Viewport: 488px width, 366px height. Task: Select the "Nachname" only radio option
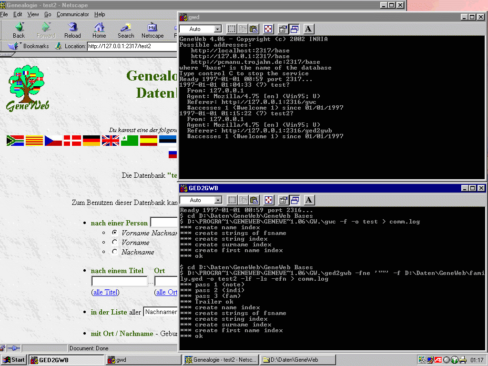pyautogui.click(x=114, y=252)
